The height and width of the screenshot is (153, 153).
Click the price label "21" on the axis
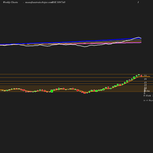[x=145, y=76]
